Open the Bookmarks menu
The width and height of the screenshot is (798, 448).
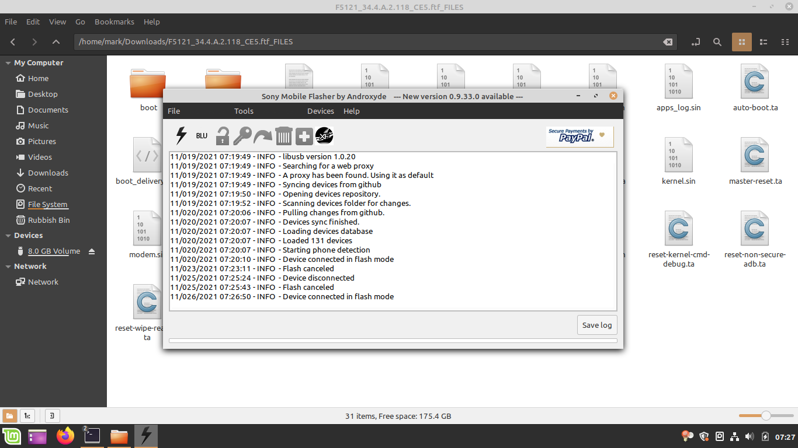click(115, 22)
